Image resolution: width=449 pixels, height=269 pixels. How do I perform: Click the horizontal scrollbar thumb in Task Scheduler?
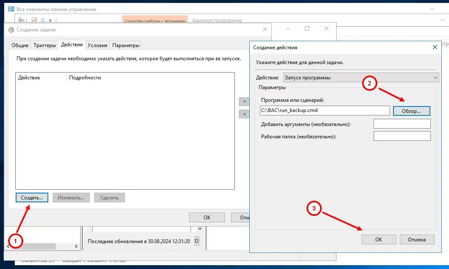pyautogui.click(x=33, y=246)
